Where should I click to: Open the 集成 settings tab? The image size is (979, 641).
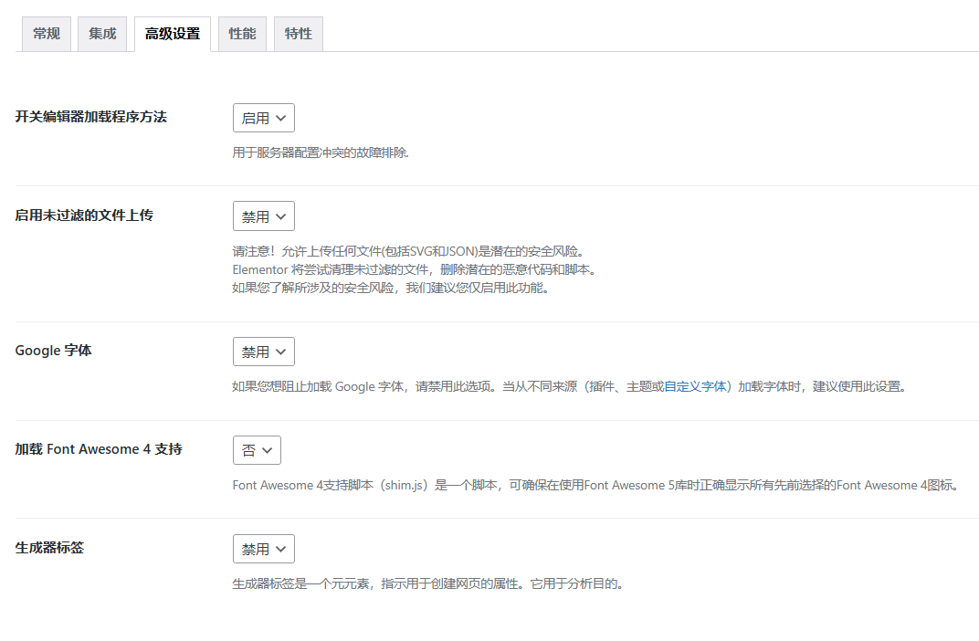tap(101, 33)
